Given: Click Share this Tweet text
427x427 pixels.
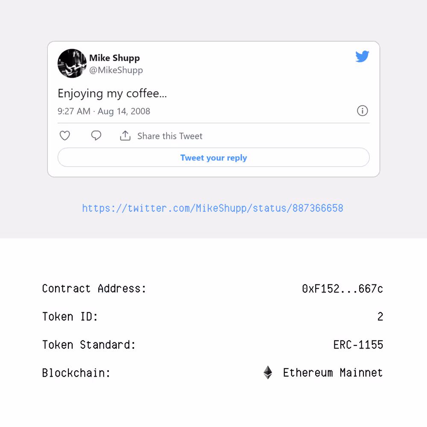Looking at the screenshot, I should 170,136.
